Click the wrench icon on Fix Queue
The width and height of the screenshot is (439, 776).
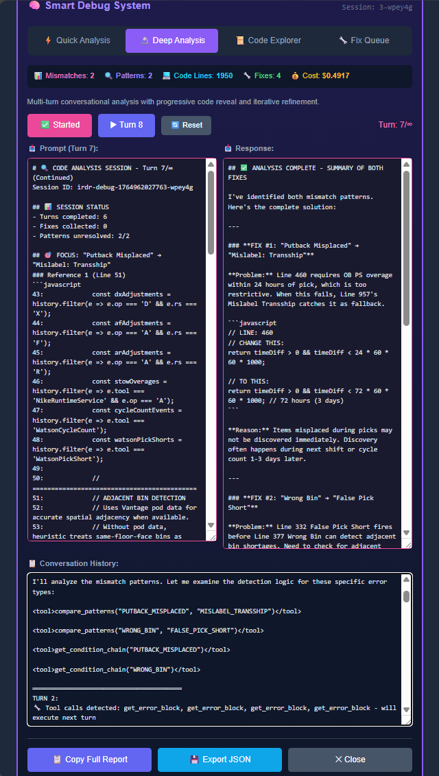coord(343,40)
